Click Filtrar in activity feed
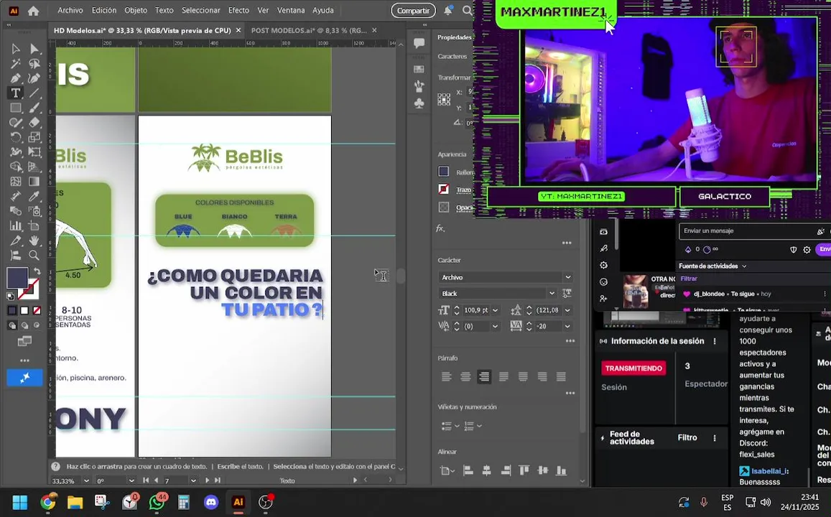Viewport: 831px width, 517px height. 689,279
